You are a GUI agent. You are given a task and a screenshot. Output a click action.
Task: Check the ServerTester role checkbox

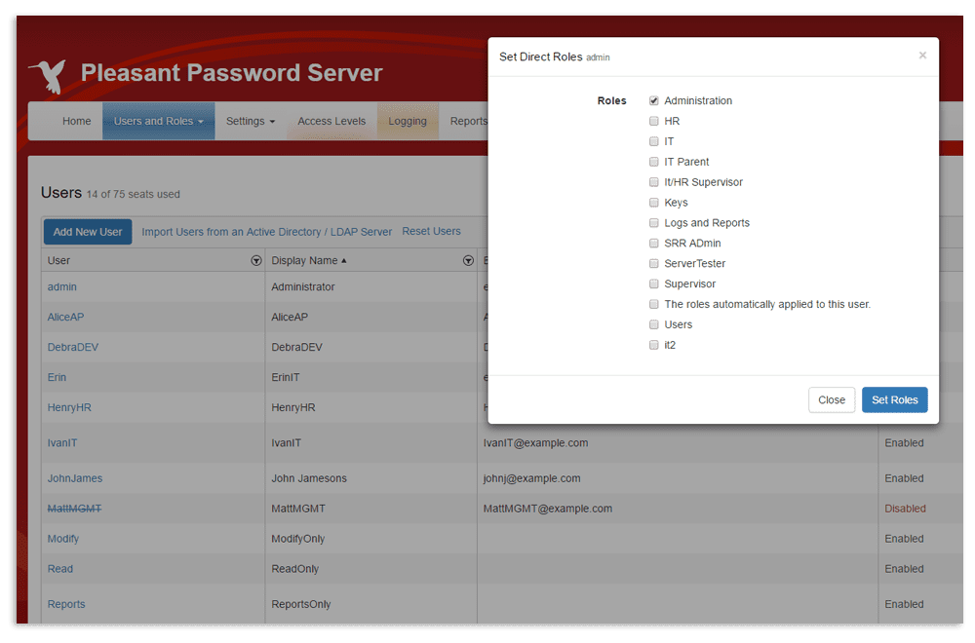coord(653,263)
